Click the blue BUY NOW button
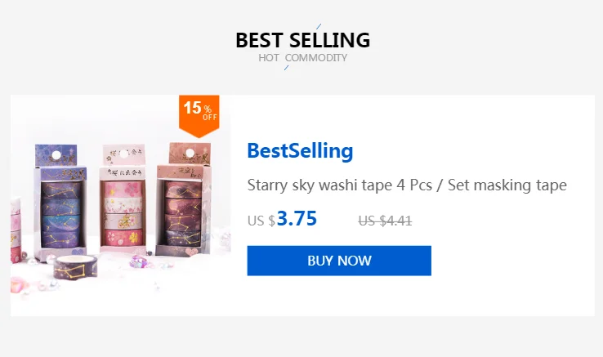This screenshot has width=603, height=357. coord(339,261)
